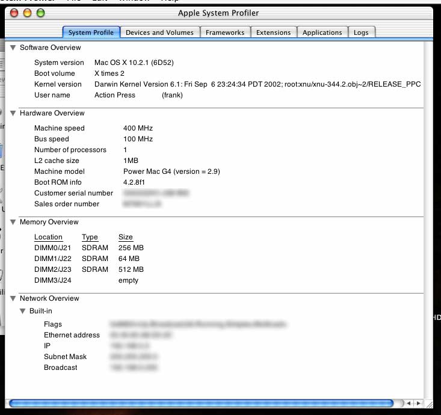441x415 pixels.
Task: Select the Darwin Kernel Version text
Action: pyautogui.click(x=258, y=84)
